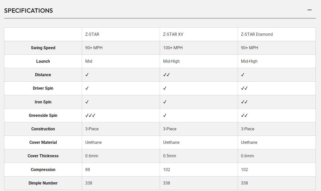The image size is (321, 191).
Task: Click Z-STAR's 0.6mm cover thickness value
Action: 92,156
